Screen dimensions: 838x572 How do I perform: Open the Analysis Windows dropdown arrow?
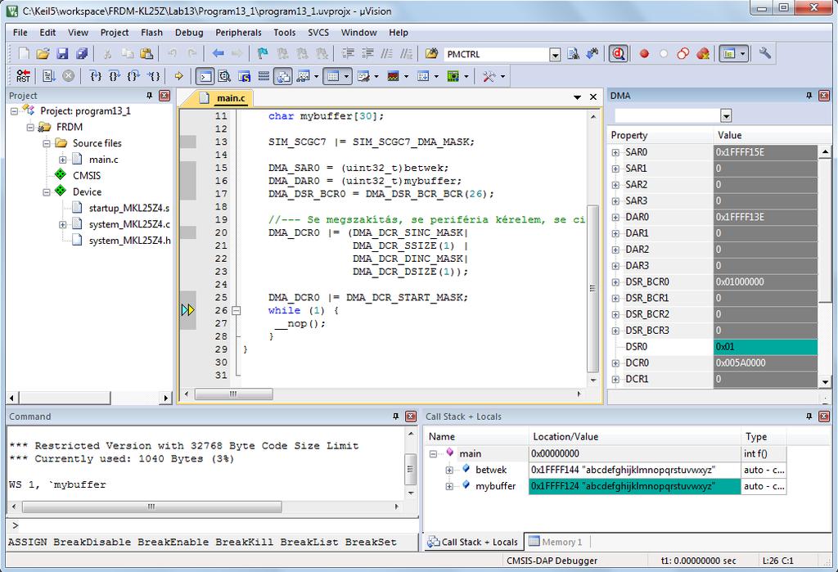click(406, 76)
